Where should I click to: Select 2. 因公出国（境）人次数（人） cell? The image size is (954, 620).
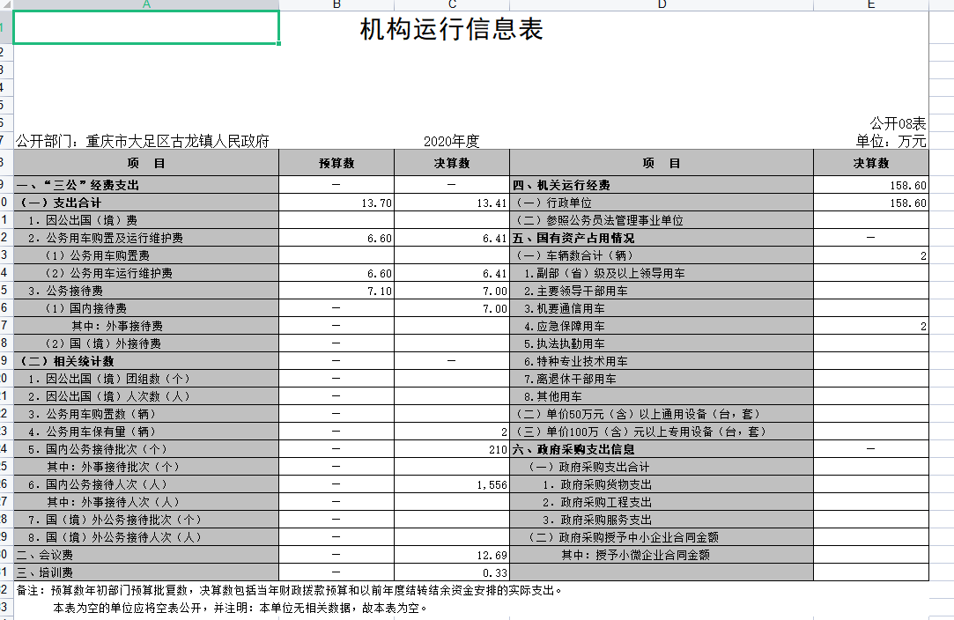click(146, 396)
